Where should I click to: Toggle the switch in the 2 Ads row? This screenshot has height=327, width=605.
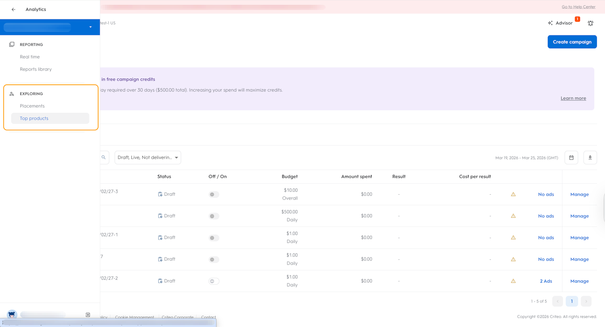pyautogui.click(x=214, y=281)
